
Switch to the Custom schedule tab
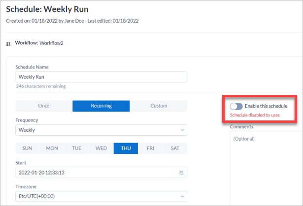pyautogui.click(x=158, y=106)
